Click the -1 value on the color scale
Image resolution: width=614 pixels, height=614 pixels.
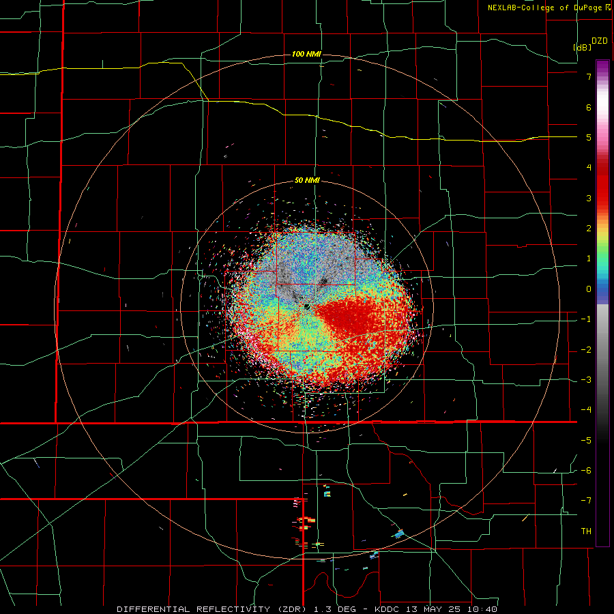coord(586,319)
